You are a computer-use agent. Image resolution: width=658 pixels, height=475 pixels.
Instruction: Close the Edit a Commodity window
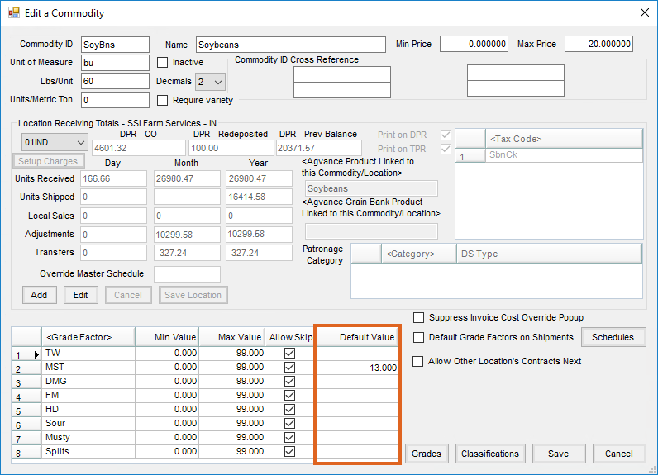tap(644, 12)
